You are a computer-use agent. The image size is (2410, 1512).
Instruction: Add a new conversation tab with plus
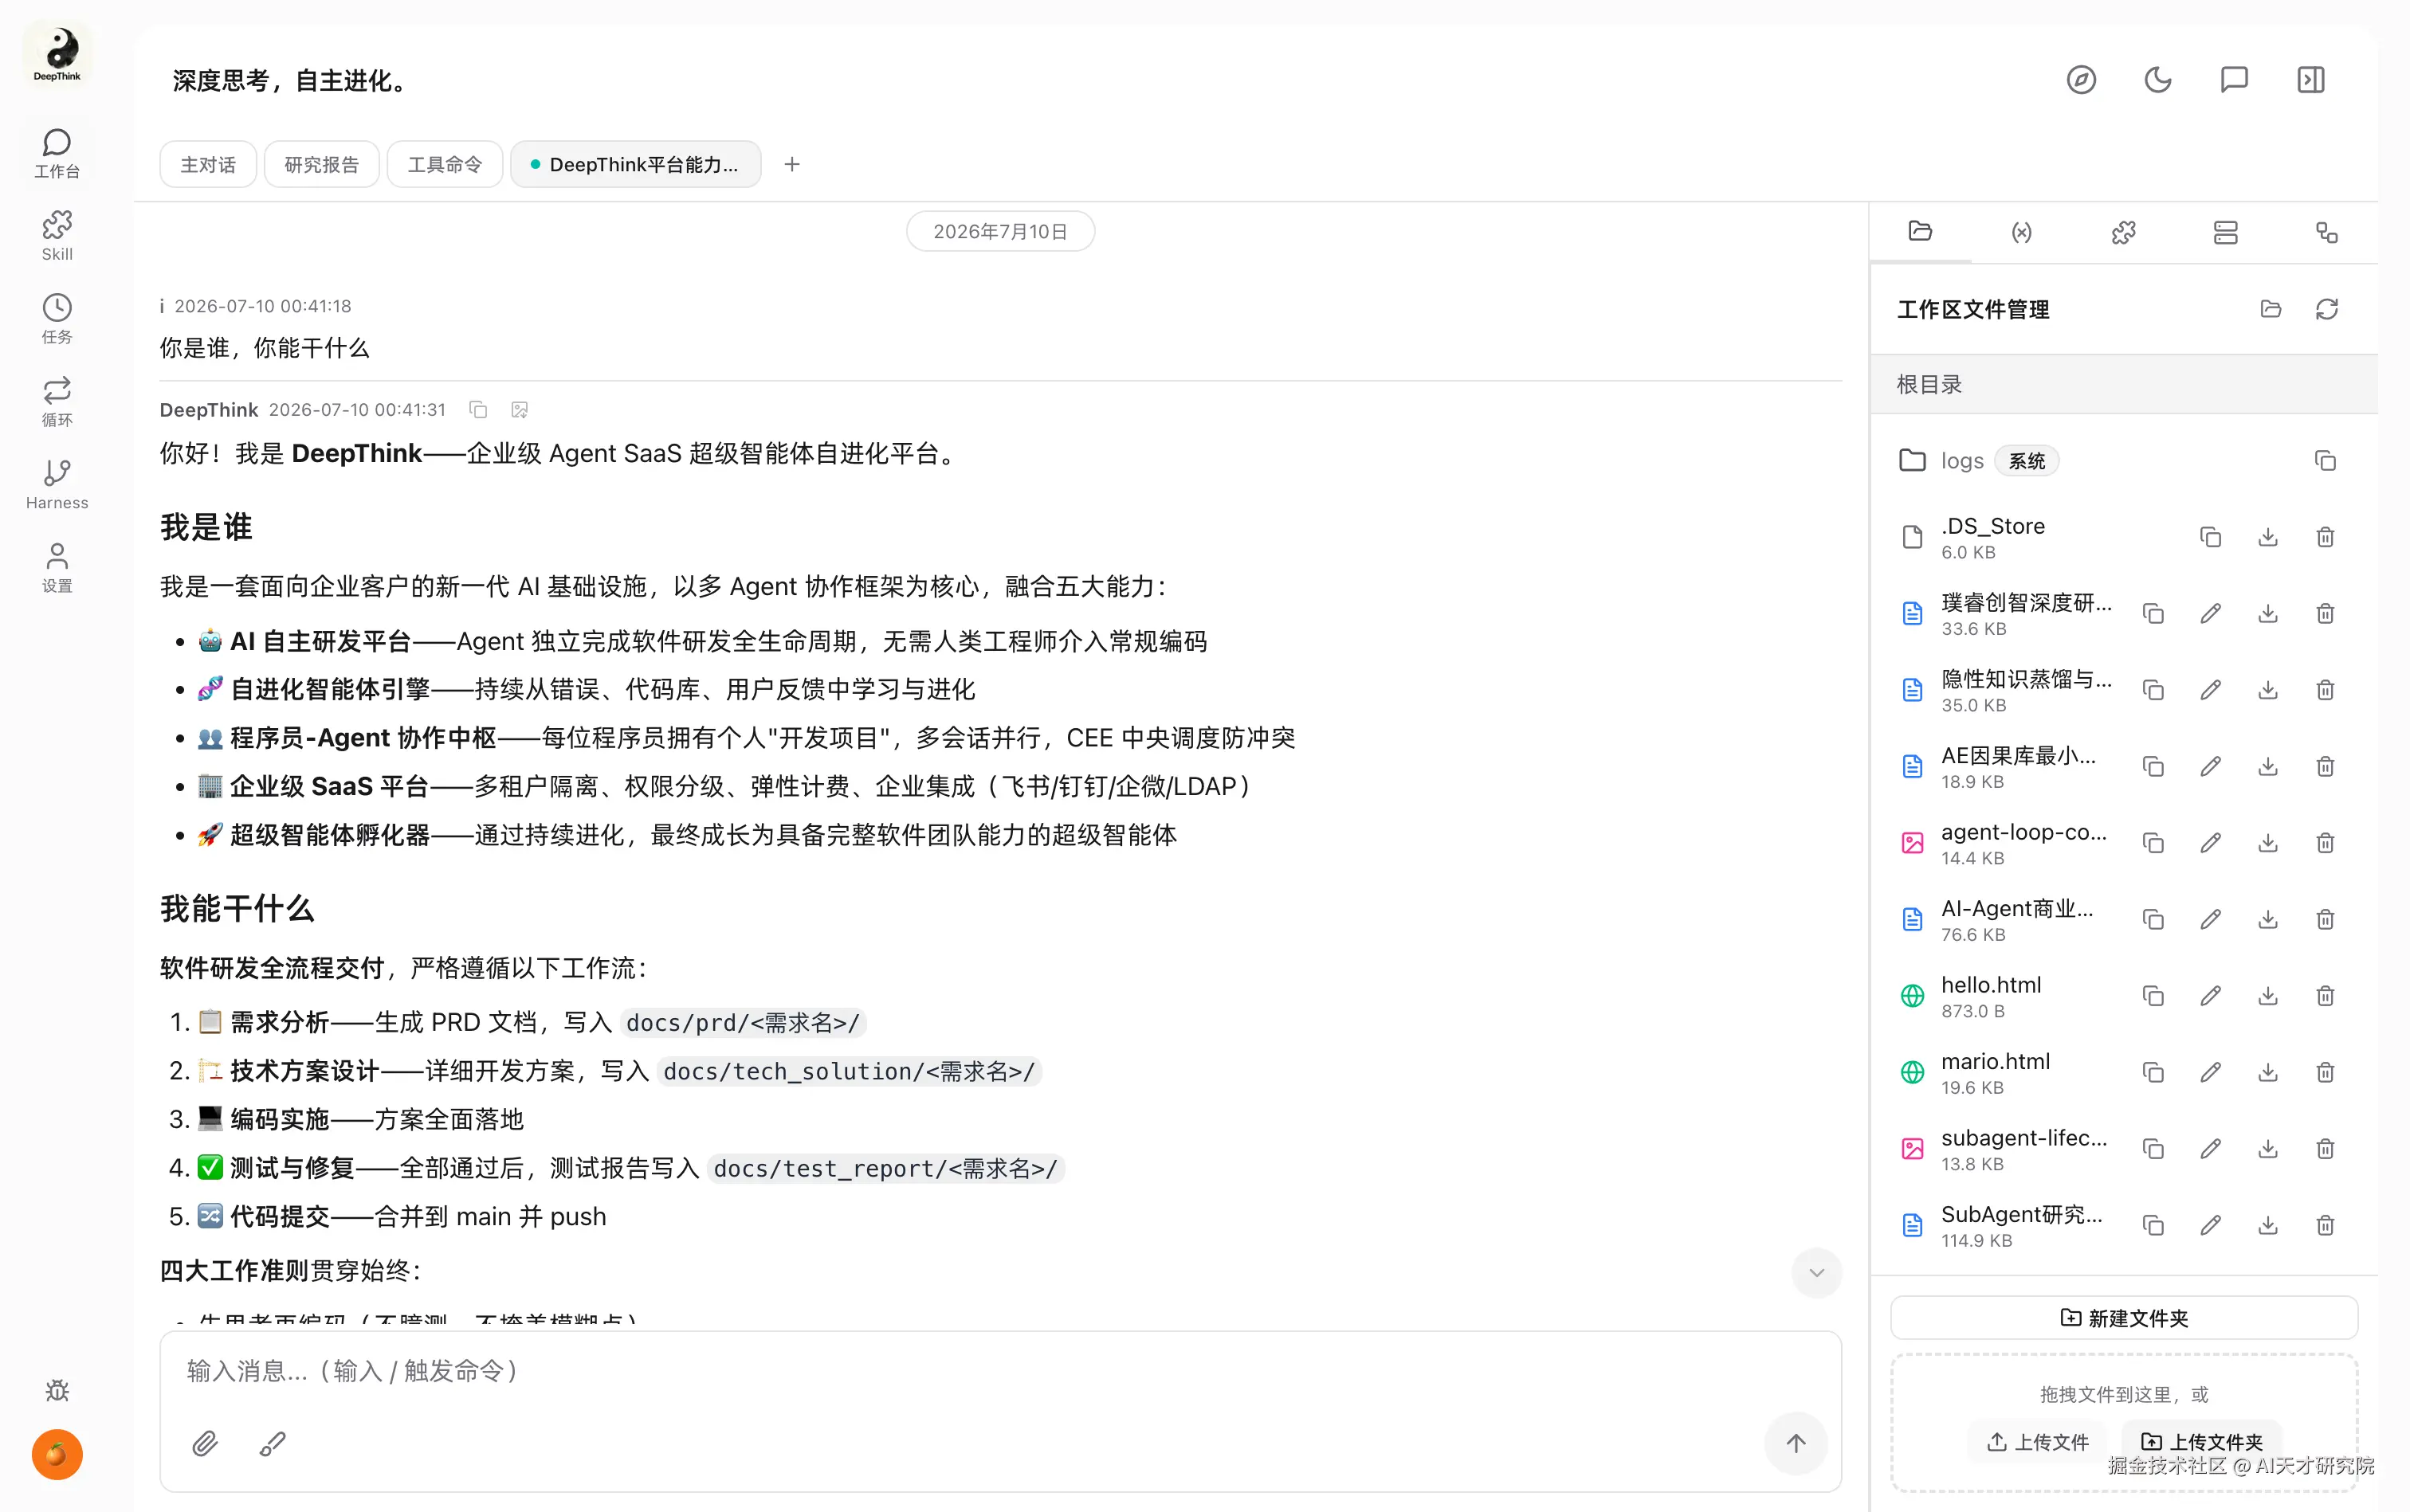792,164
